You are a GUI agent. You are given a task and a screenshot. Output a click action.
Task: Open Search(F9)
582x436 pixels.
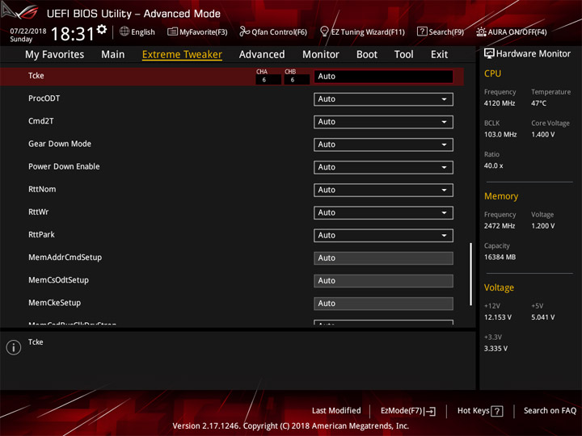[441, 31]
